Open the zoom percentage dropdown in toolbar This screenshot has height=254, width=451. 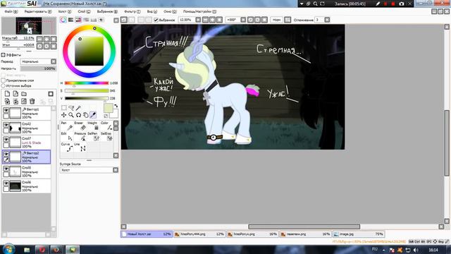[x=198, y=20]
